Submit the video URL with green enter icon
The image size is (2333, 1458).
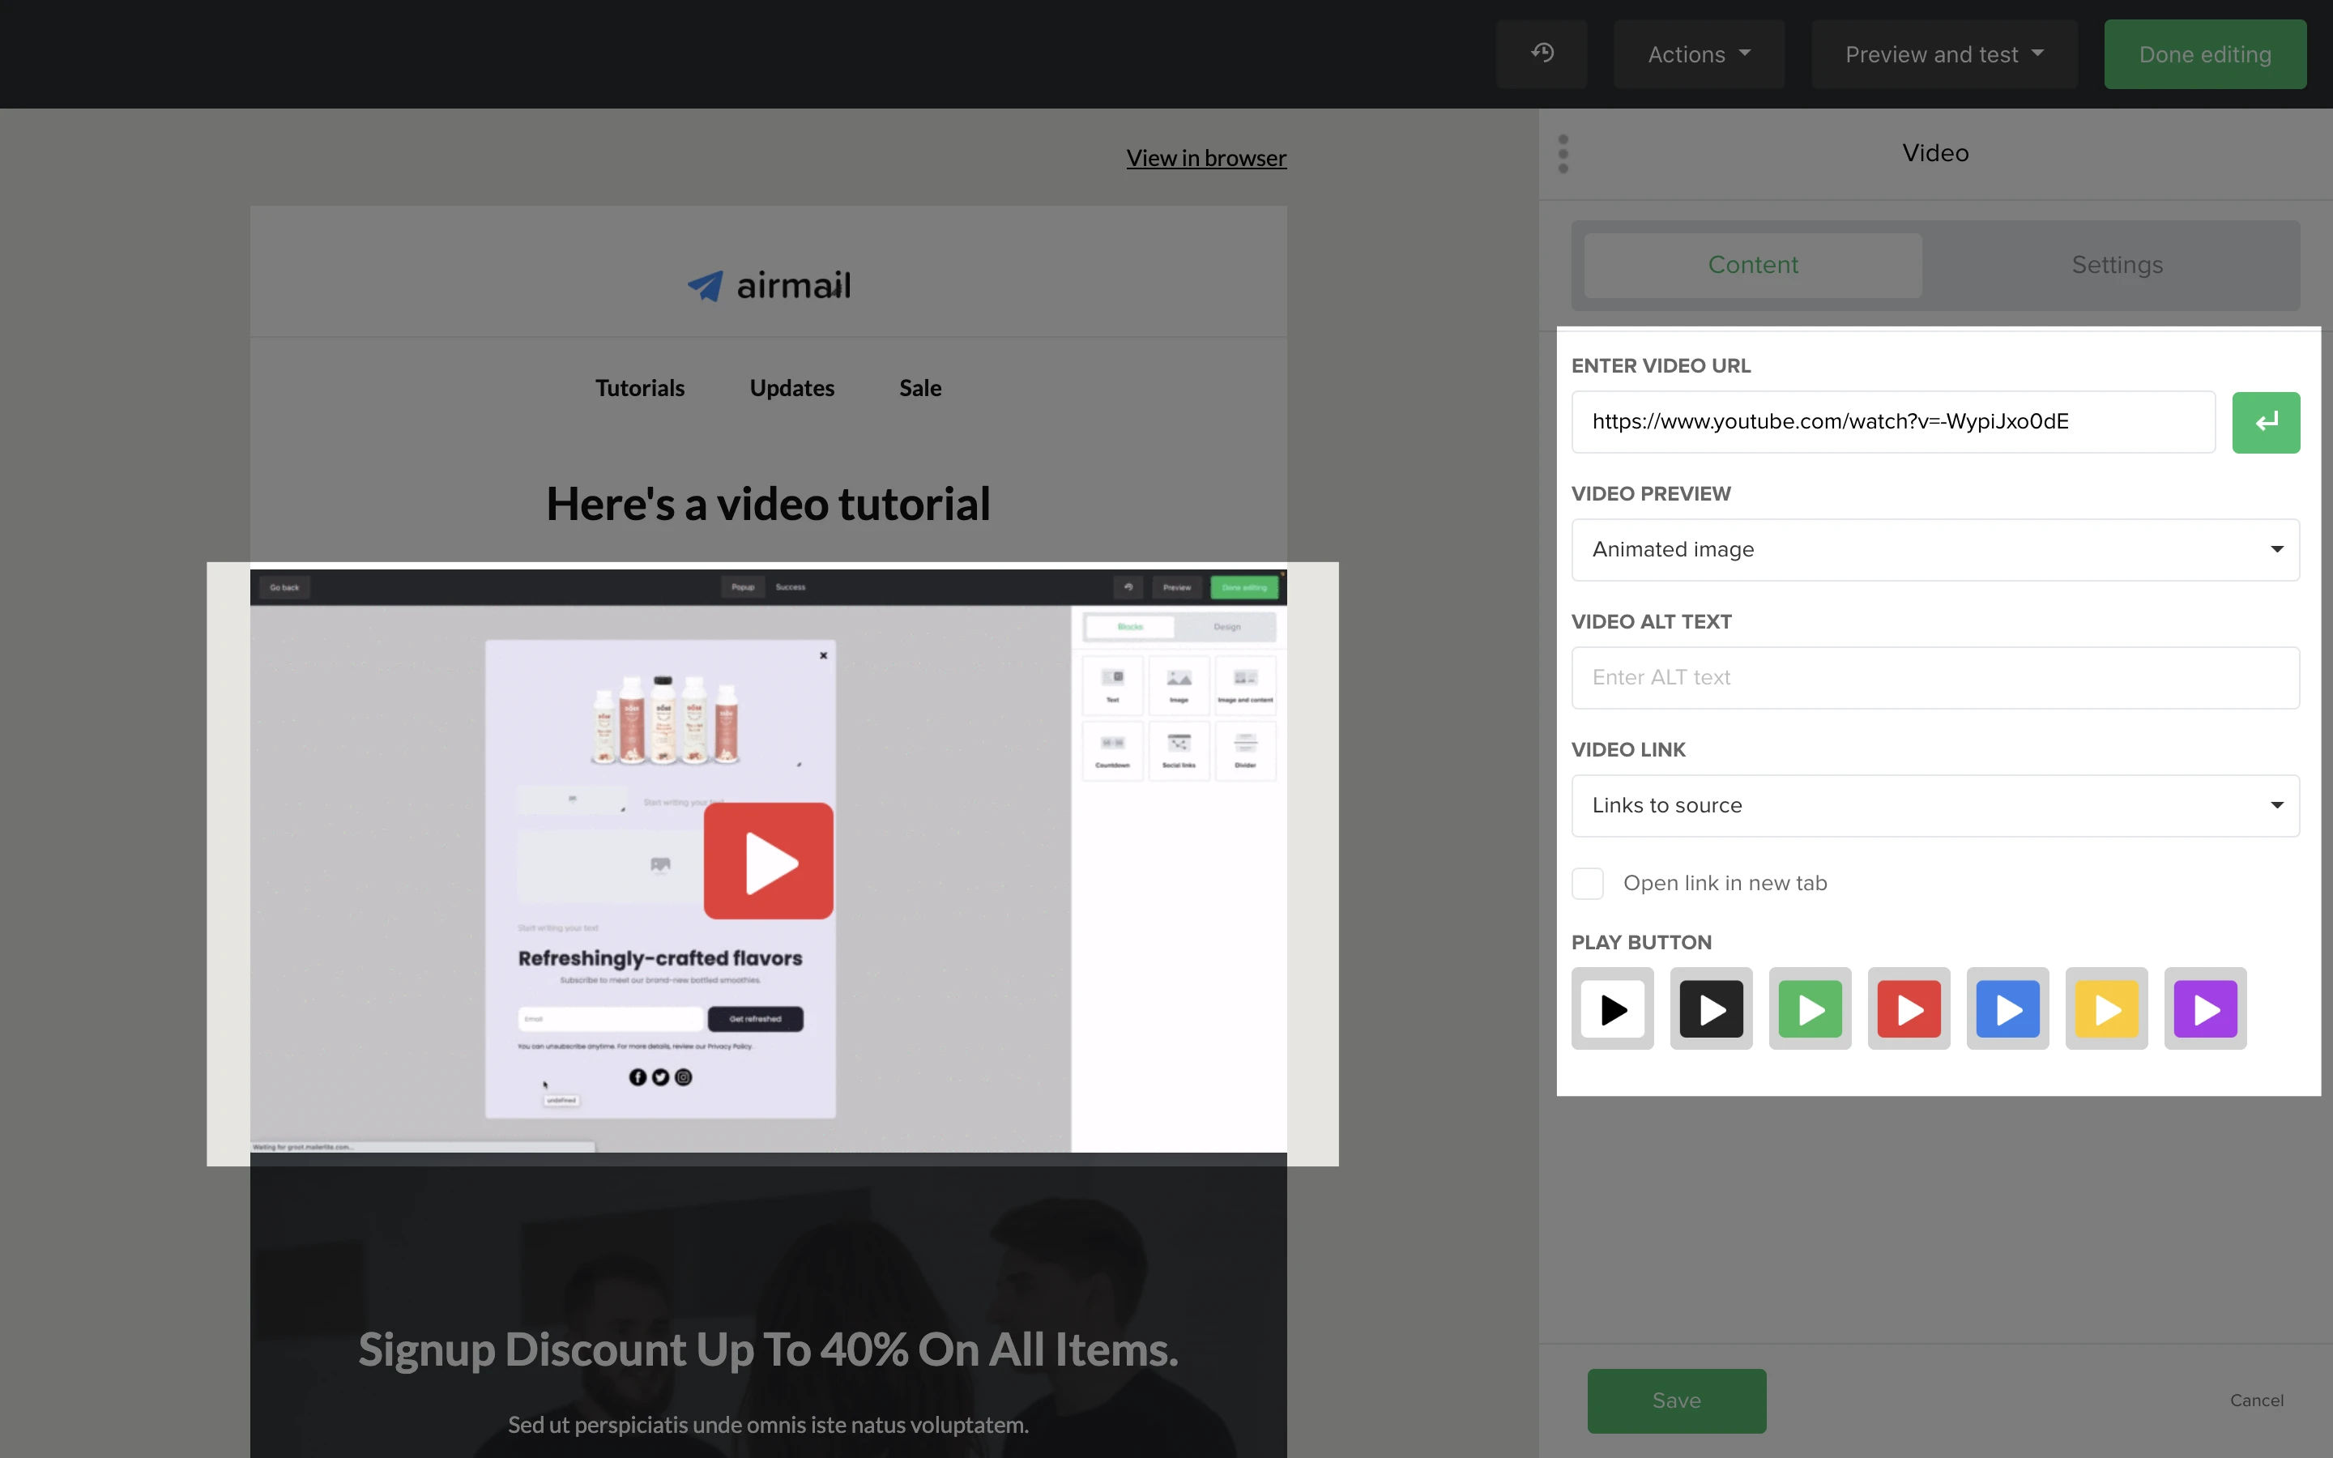point(2265,421)
